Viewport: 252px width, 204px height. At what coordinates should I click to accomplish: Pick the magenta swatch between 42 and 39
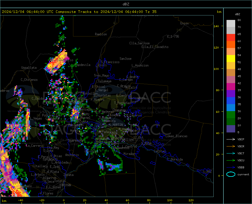[x=231, y=87]
